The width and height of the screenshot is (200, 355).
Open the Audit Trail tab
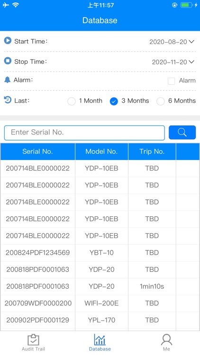point(33,342)
